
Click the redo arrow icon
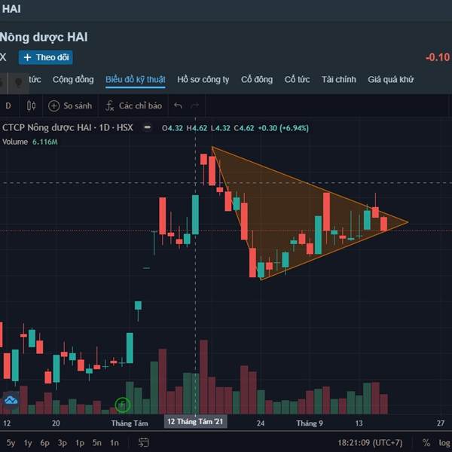(x=195, y=105)
